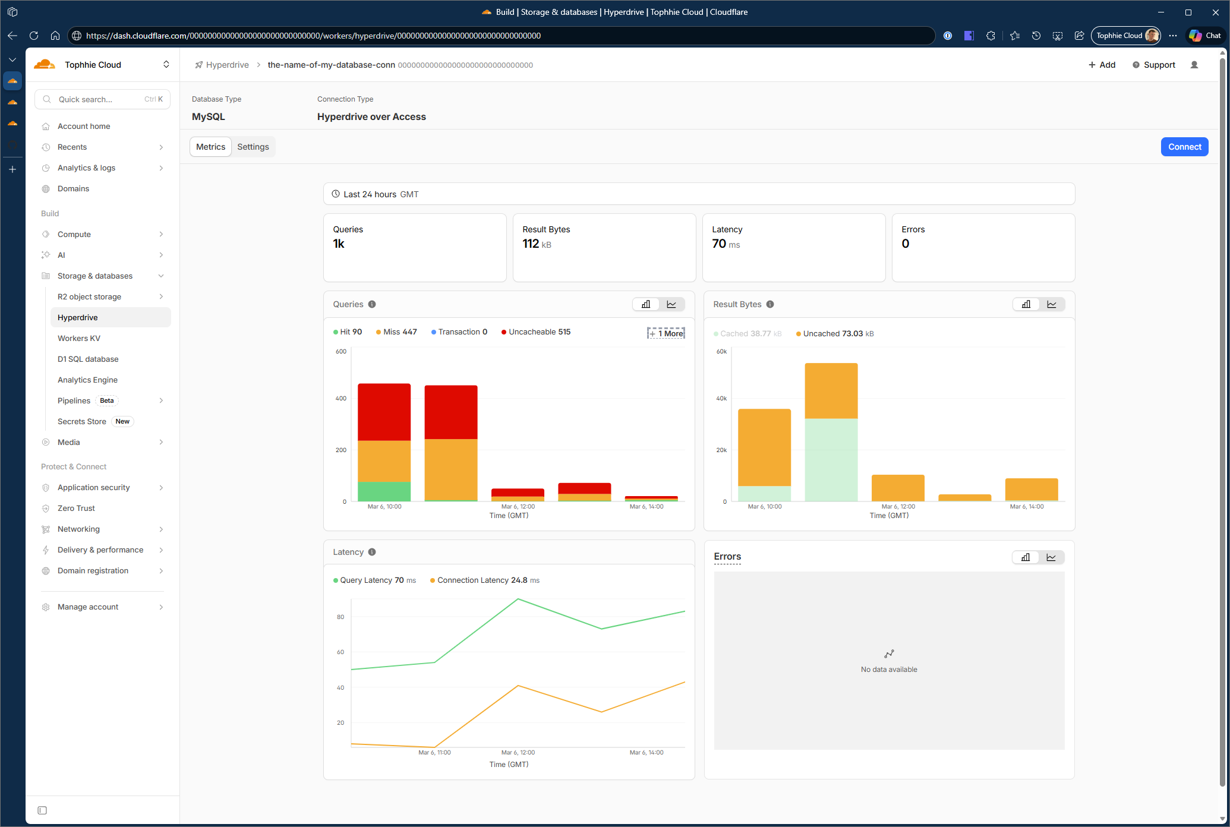Open the user profile icon
This screenshot has height=827, width=1230.
click(x=1194, y=65)
